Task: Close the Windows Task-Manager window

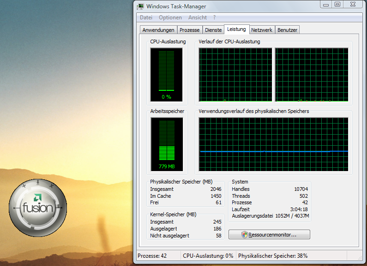Action: click(353, 5)
